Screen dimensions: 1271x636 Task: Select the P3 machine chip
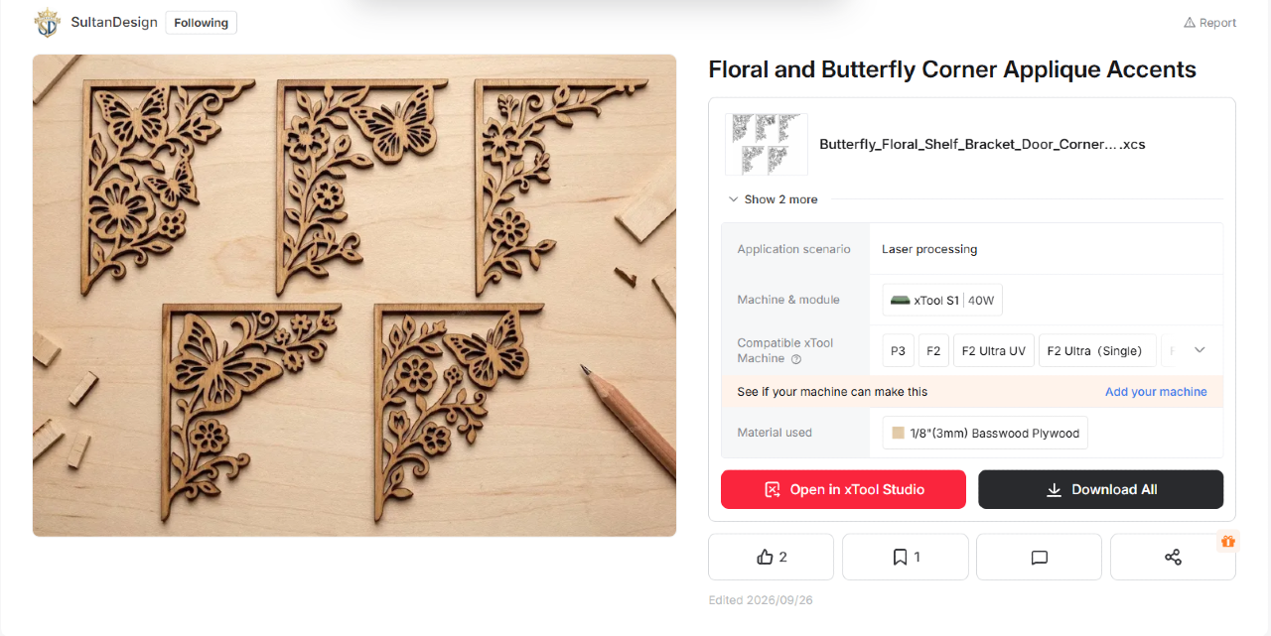click(898, 350)
